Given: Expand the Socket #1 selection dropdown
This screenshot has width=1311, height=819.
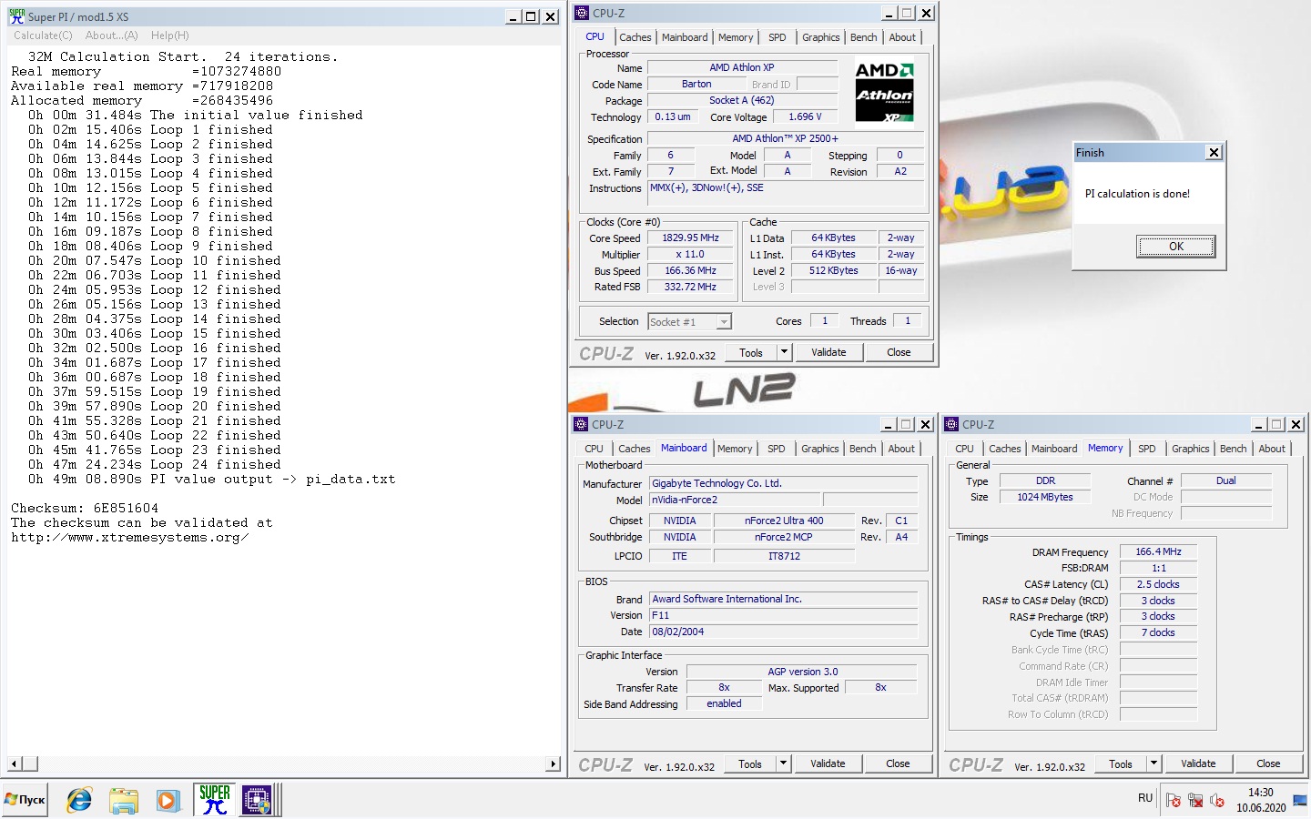Looking at the screenshot, I should [x=724, y=321].
